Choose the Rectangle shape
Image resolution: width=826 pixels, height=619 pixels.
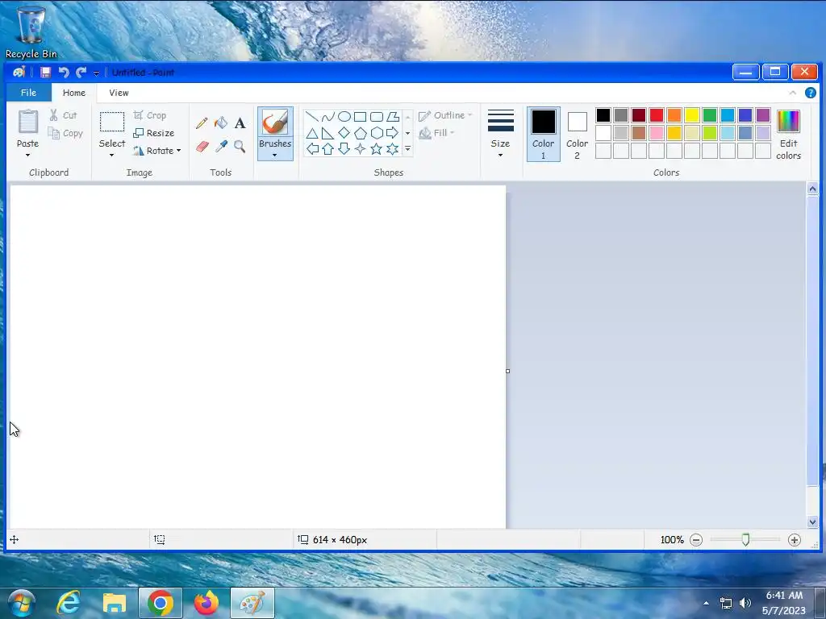click(x=361, y=117)
